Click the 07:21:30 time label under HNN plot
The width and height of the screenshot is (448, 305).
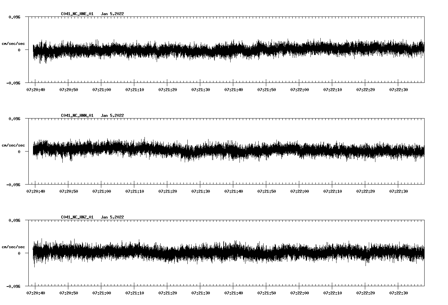tap(201, 191)
